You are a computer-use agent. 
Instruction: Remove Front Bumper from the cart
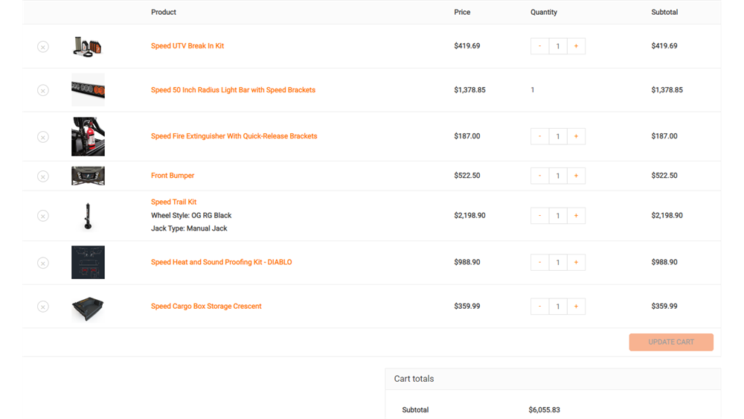click(x=43, y=176)
